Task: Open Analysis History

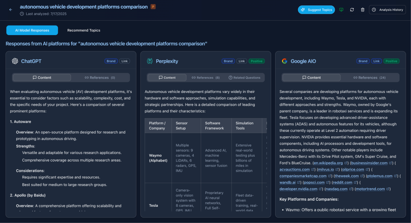Action: (387, 10)
